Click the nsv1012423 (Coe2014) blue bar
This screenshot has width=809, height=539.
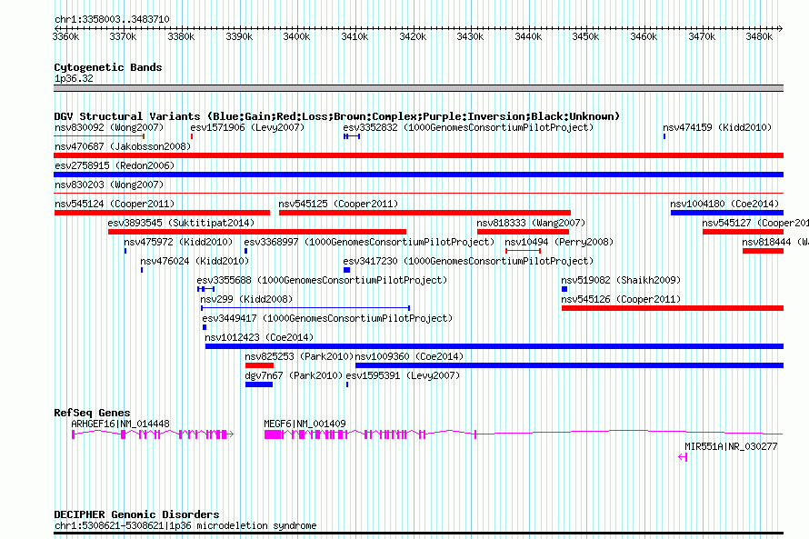pyautogui.click(x=494, y=346)
